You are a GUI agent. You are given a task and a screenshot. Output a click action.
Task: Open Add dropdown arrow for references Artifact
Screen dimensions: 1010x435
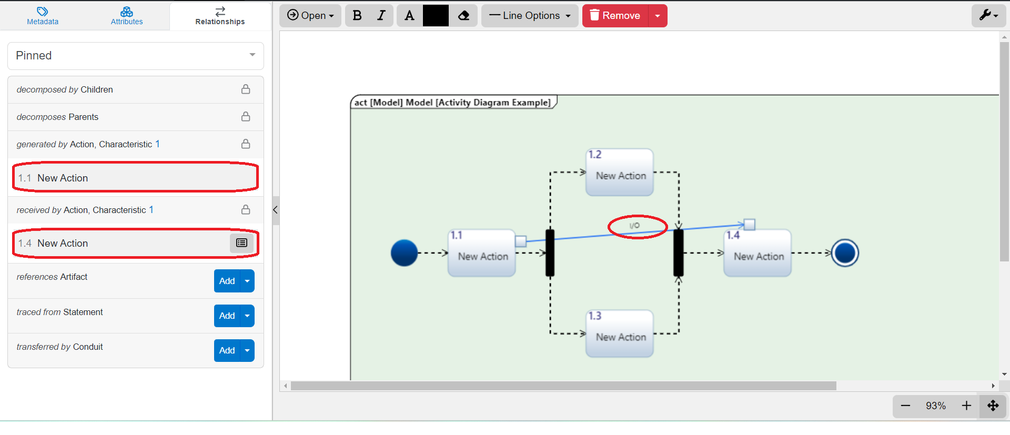(247, 281)
